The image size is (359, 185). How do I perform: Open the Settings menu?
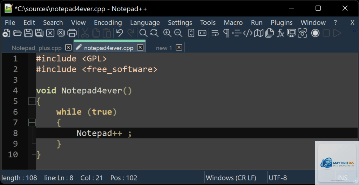pyautogui.click(x=180, y=22)
